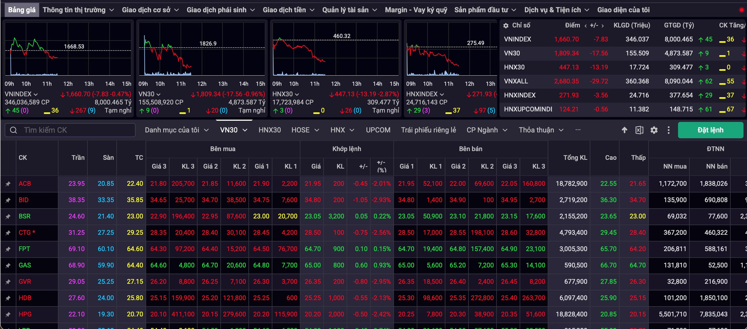Click the Chỉ số settings gear icon
747x329 pixels.
click(506, 26)
